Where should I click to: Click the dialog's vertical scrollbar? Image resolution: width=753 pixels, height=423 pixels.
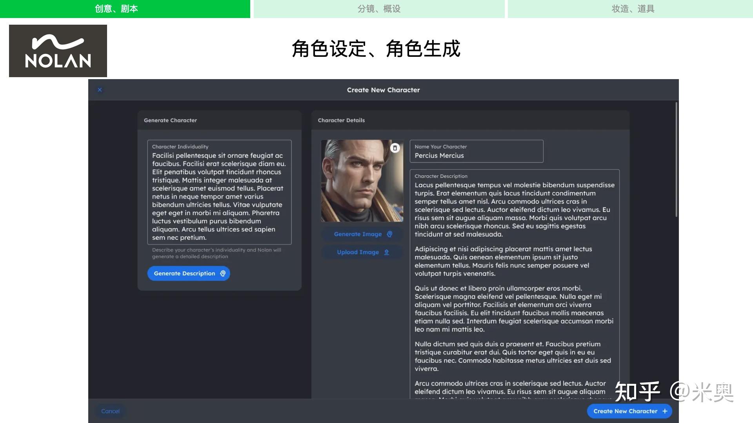pos(676,159)
